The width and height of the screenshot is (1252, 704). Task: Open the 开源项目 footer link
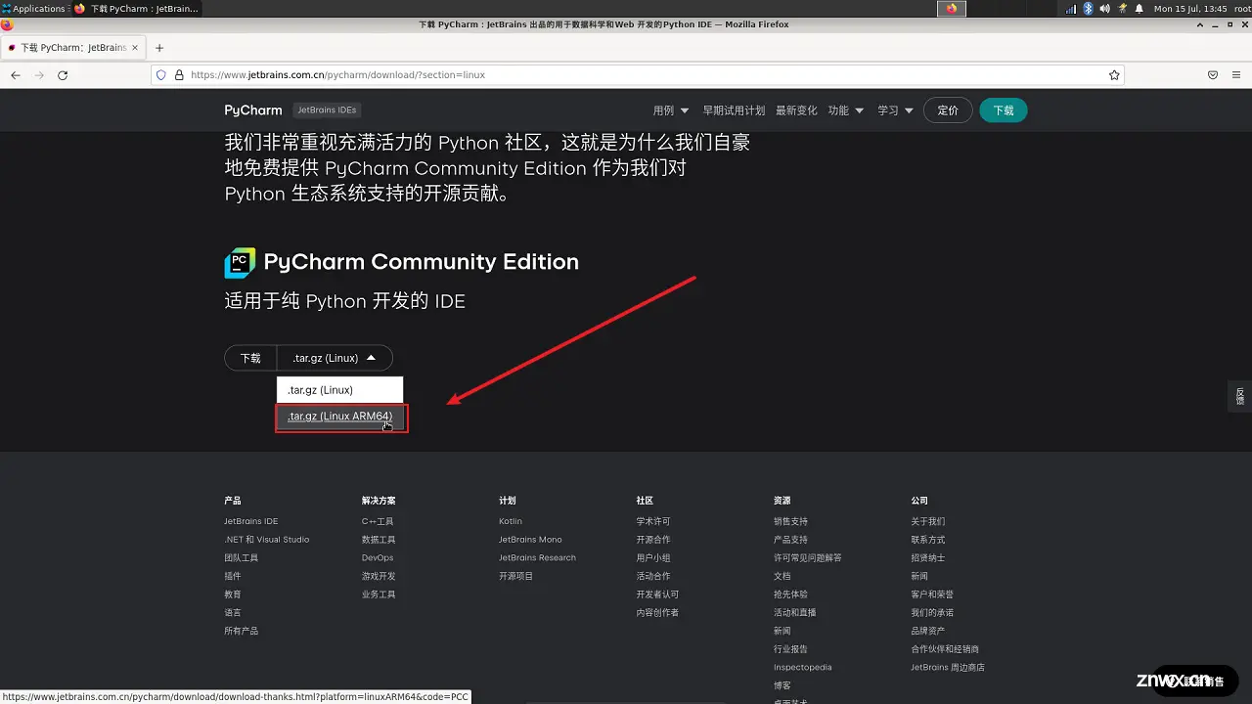click(x=515, y=576)
